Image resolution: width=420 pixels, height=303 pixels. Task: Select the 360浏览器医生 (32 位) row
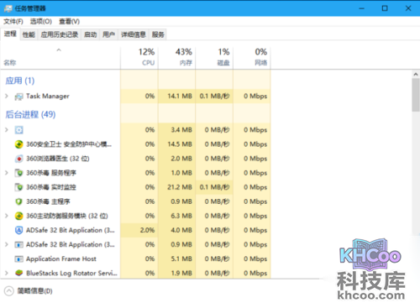tap(135, 159)
